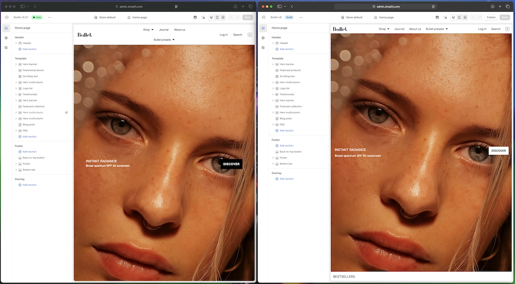This screenshot has width=515, height=284.
Task: Open three-dot menu next to Draft badge
Action: 301,18
